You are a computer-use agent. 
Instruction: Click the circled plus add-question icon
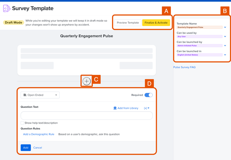click(x=87, y=81)
